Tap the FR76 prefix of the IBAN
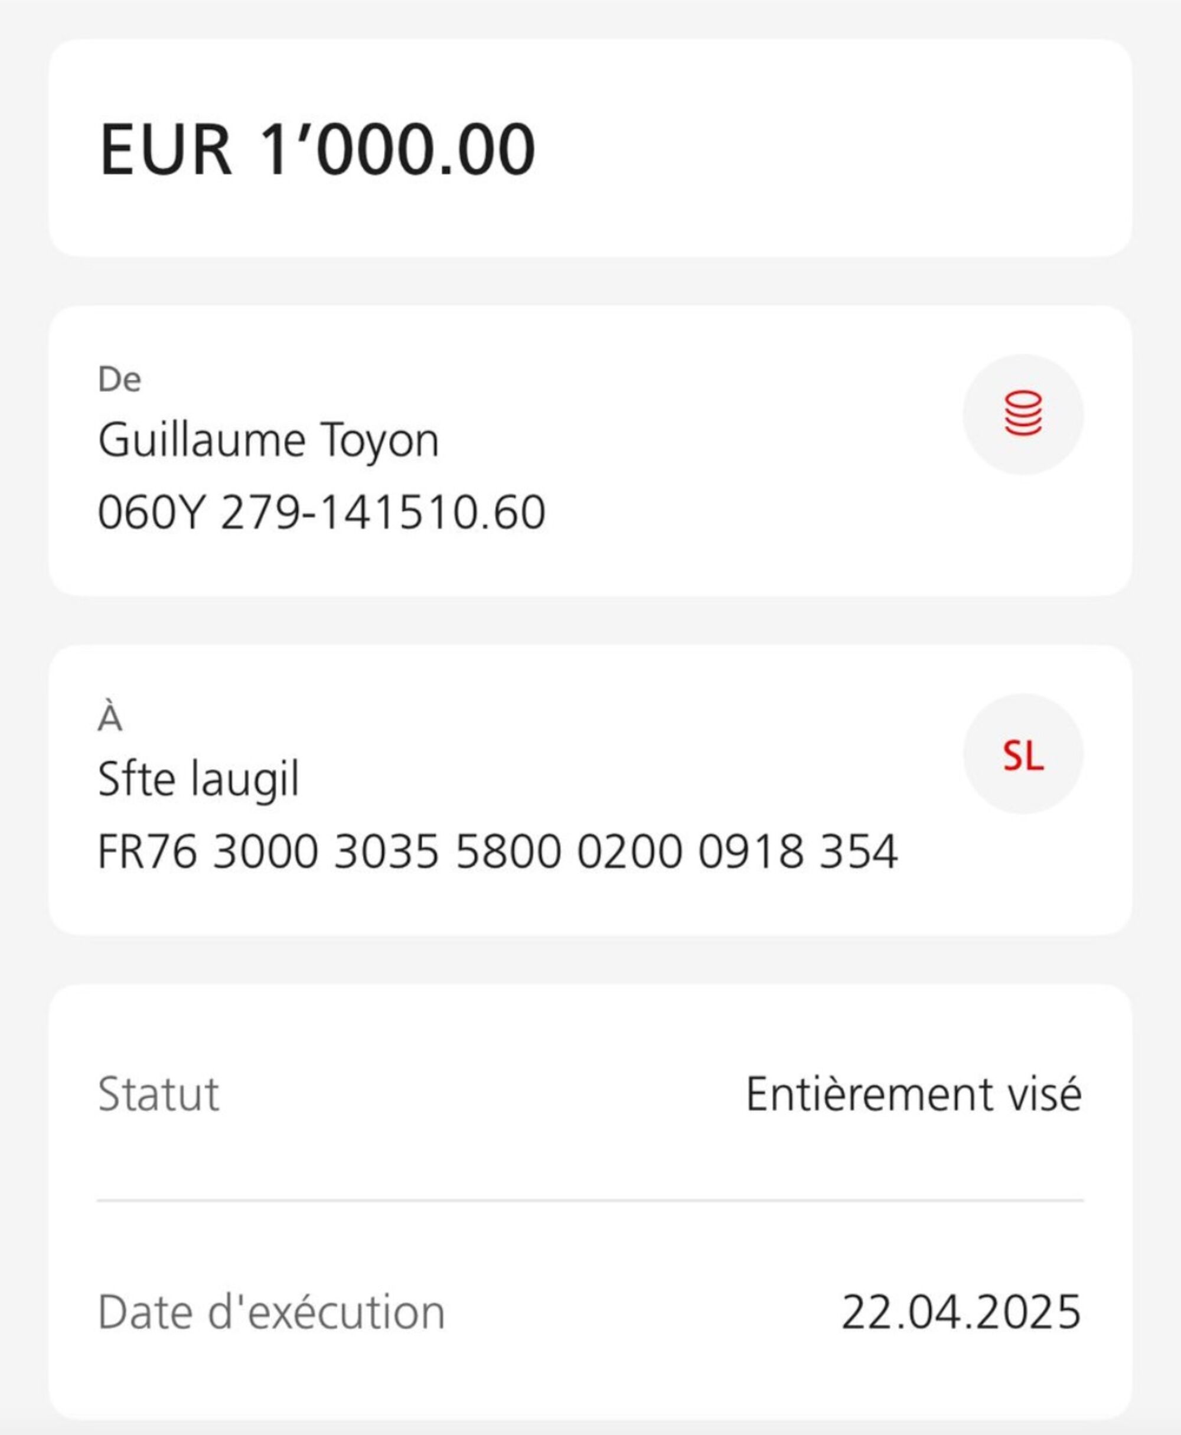This screenshot has width=1181, height=1435. point(148,851)
